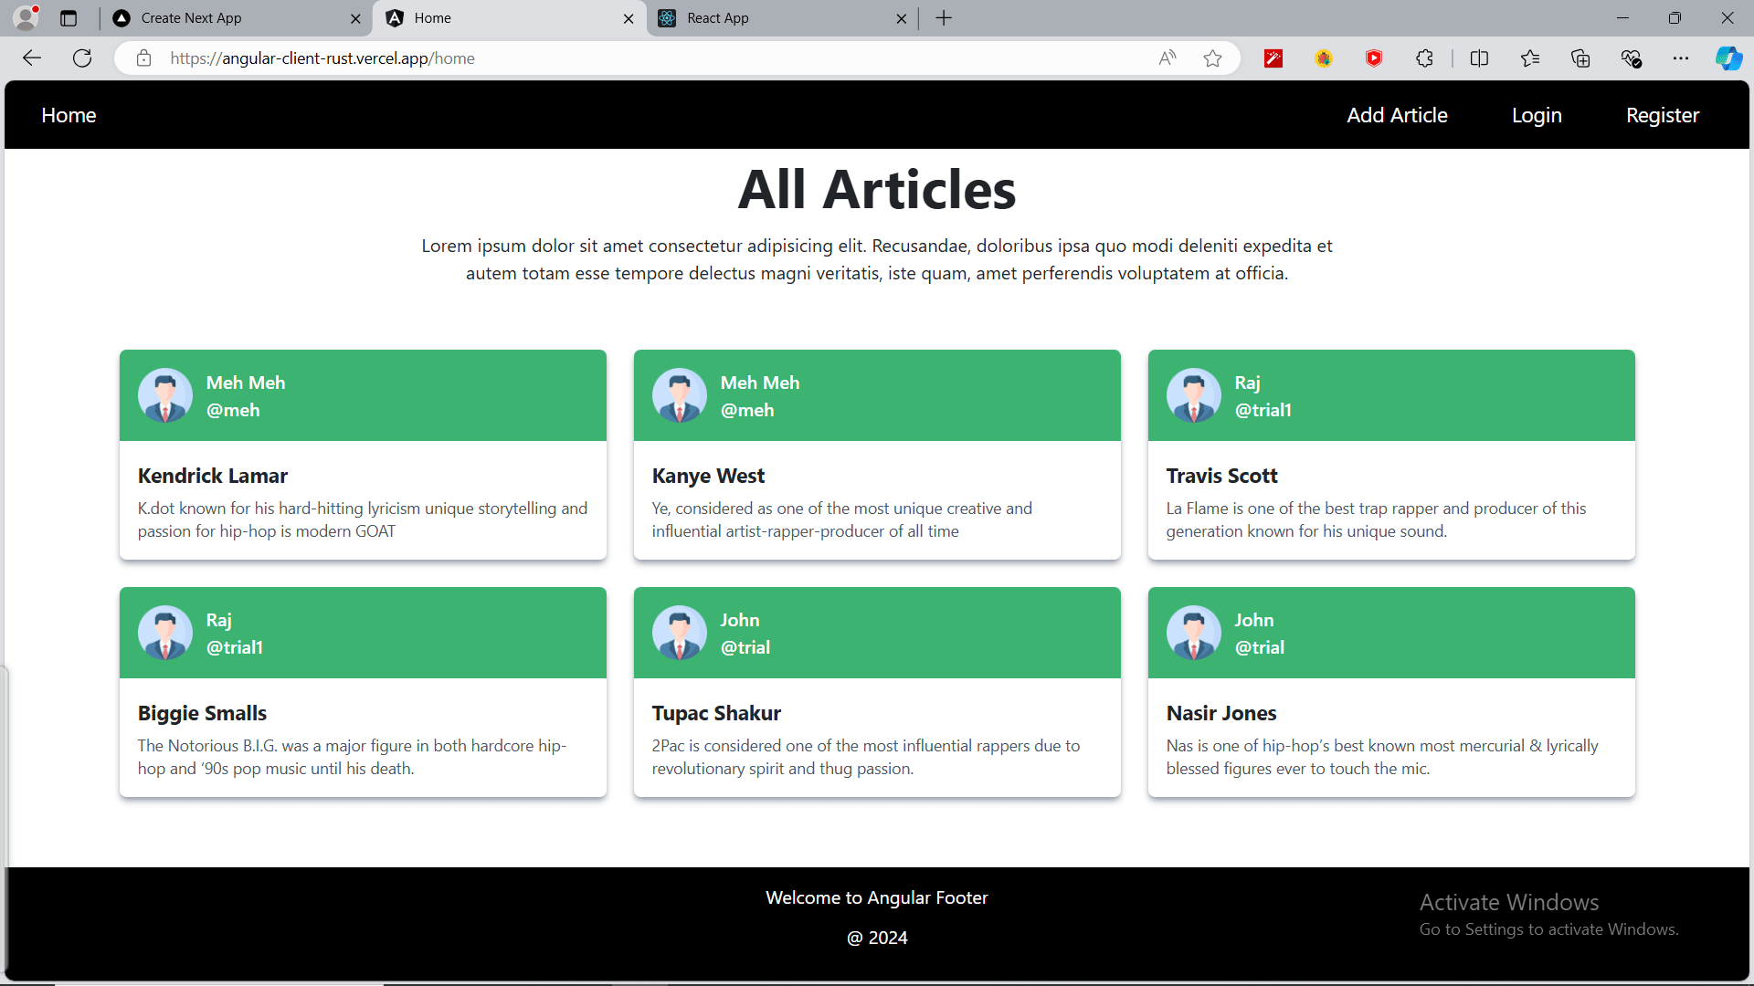This screenshot has height=986, width=1754.
Task: Click avatar on Nasir Jones card
Action: (x=1194, y=633)
